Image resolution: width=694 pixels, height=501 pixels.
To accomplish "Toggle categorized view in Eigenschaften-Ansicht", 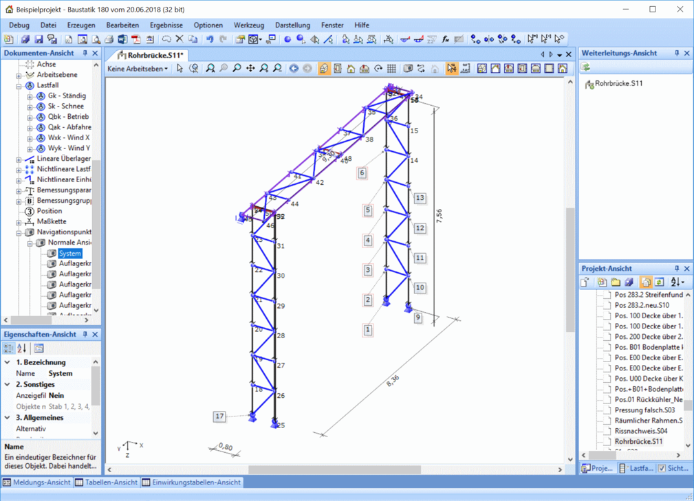I will (8, 348).
